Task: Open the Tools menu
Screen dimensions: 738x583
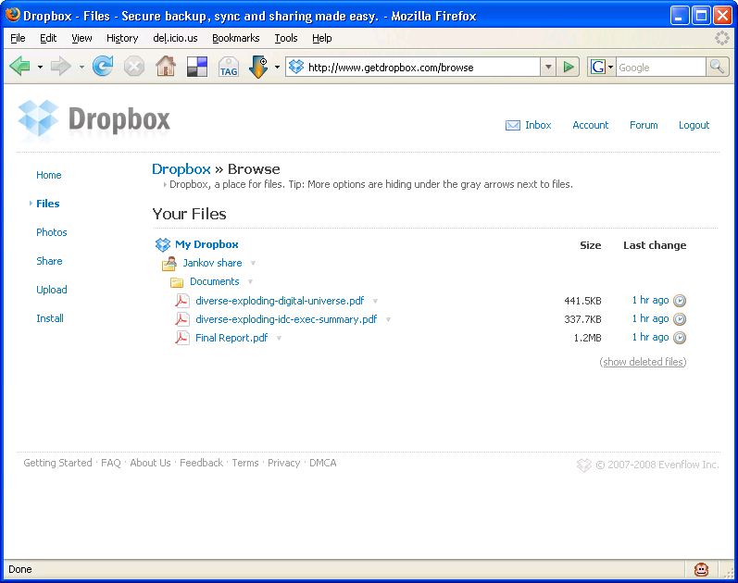Action: pos(286,38)
